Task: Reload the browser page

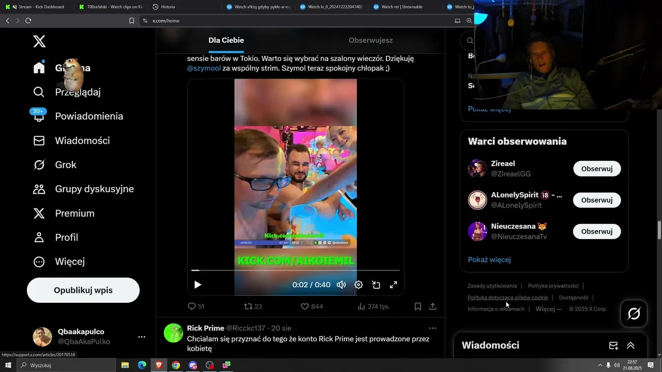Action: pyautogui.click(x=28, y=21)
